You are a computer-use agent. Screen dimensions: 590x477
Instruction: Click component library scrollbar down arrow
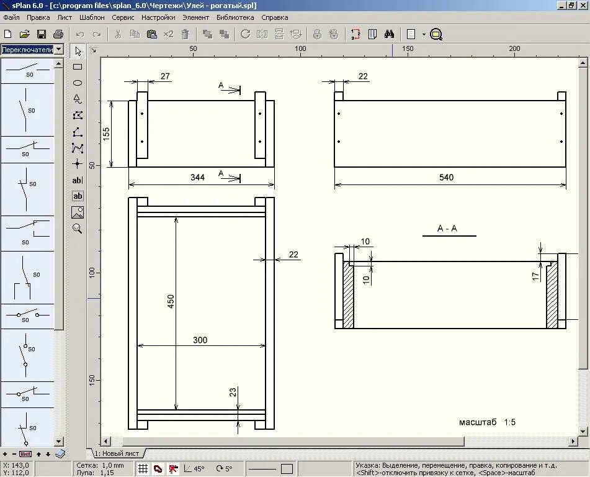(59, 441)
